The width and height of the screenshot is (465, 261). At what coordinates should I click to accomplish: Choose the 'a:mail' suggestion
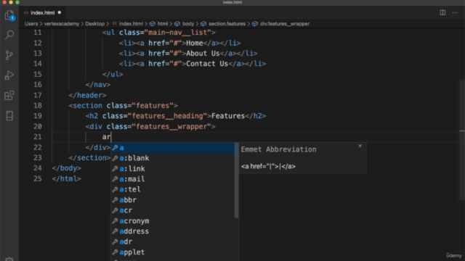click(173, 179)
